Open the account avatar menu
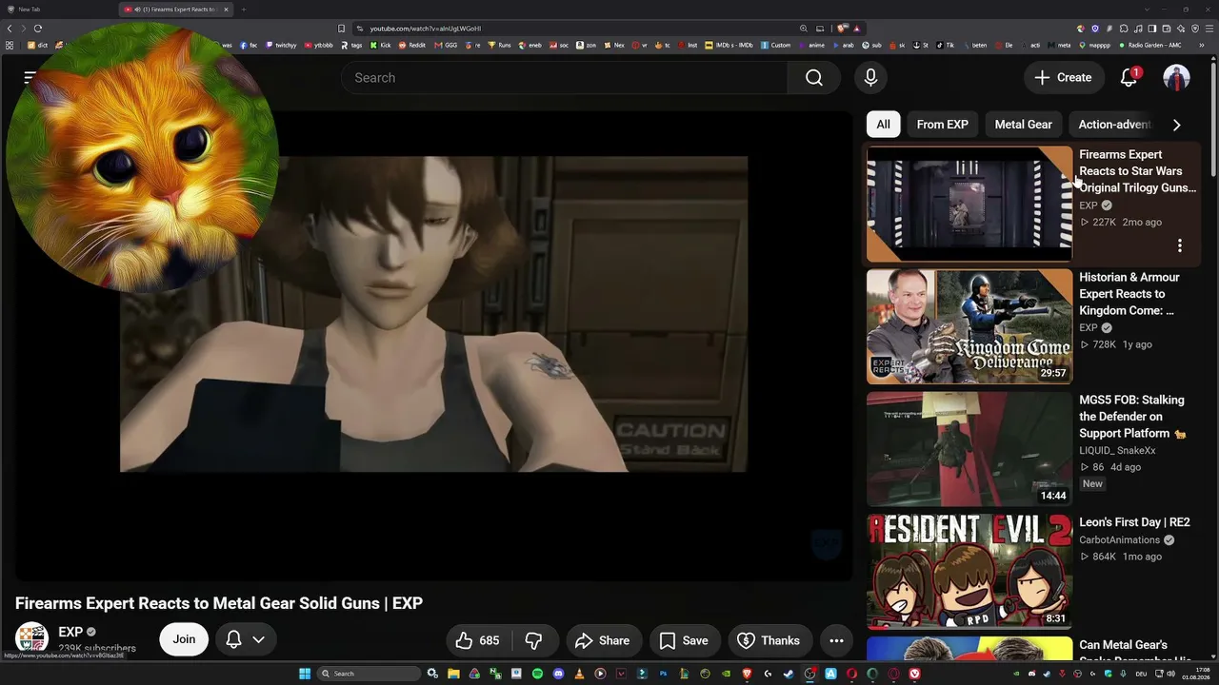 pyautogui.click(x=1176, y=78)
